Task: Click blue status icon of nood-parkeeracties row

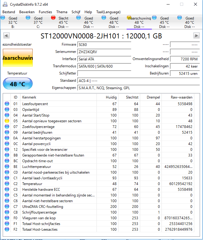Action: click(7, 172)
